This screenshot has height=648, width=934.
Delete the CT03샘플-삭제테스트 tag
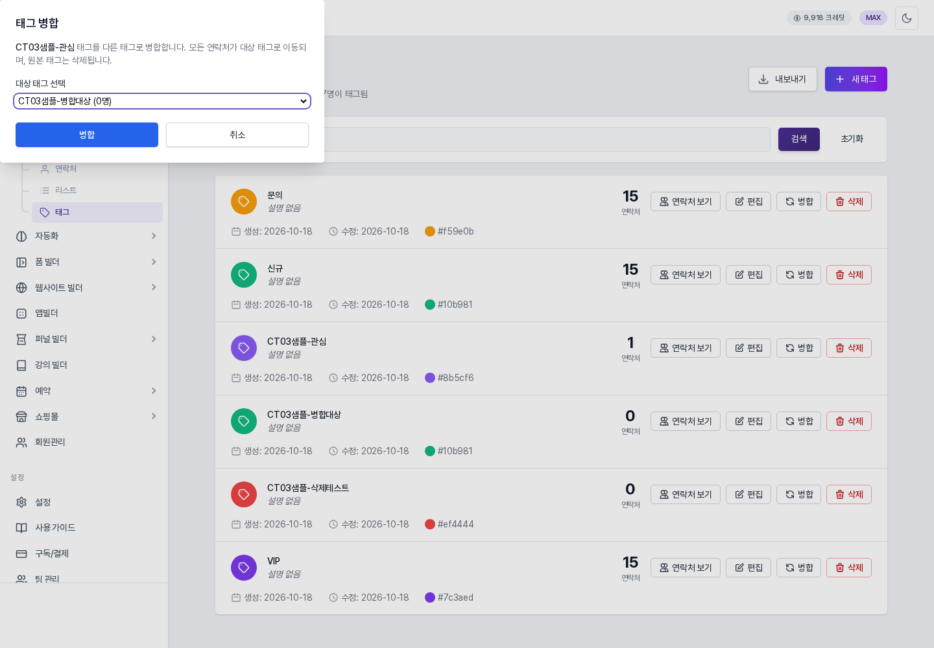(849, 494)
